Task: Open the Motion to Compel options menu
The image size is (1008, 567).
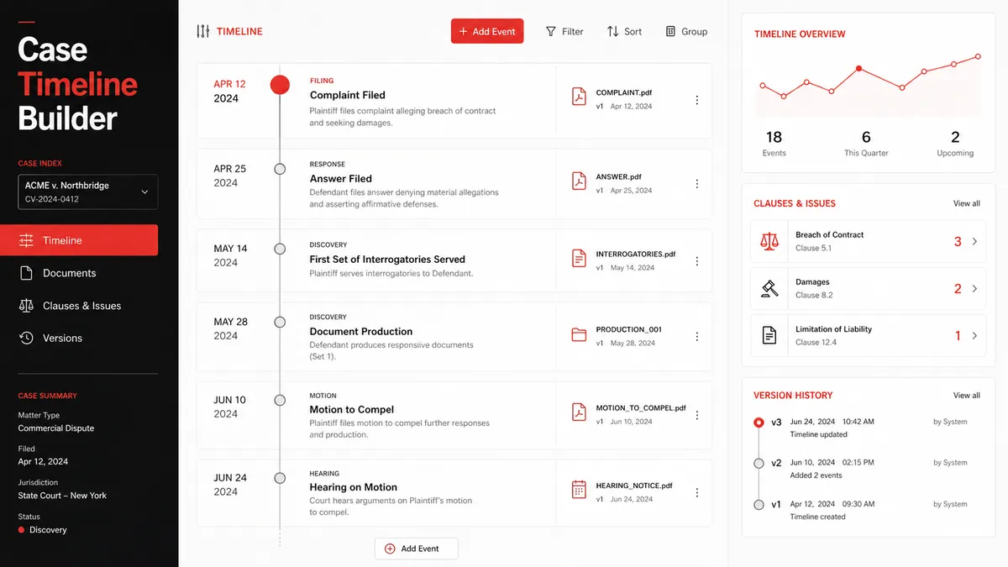Action: point(696,415)
